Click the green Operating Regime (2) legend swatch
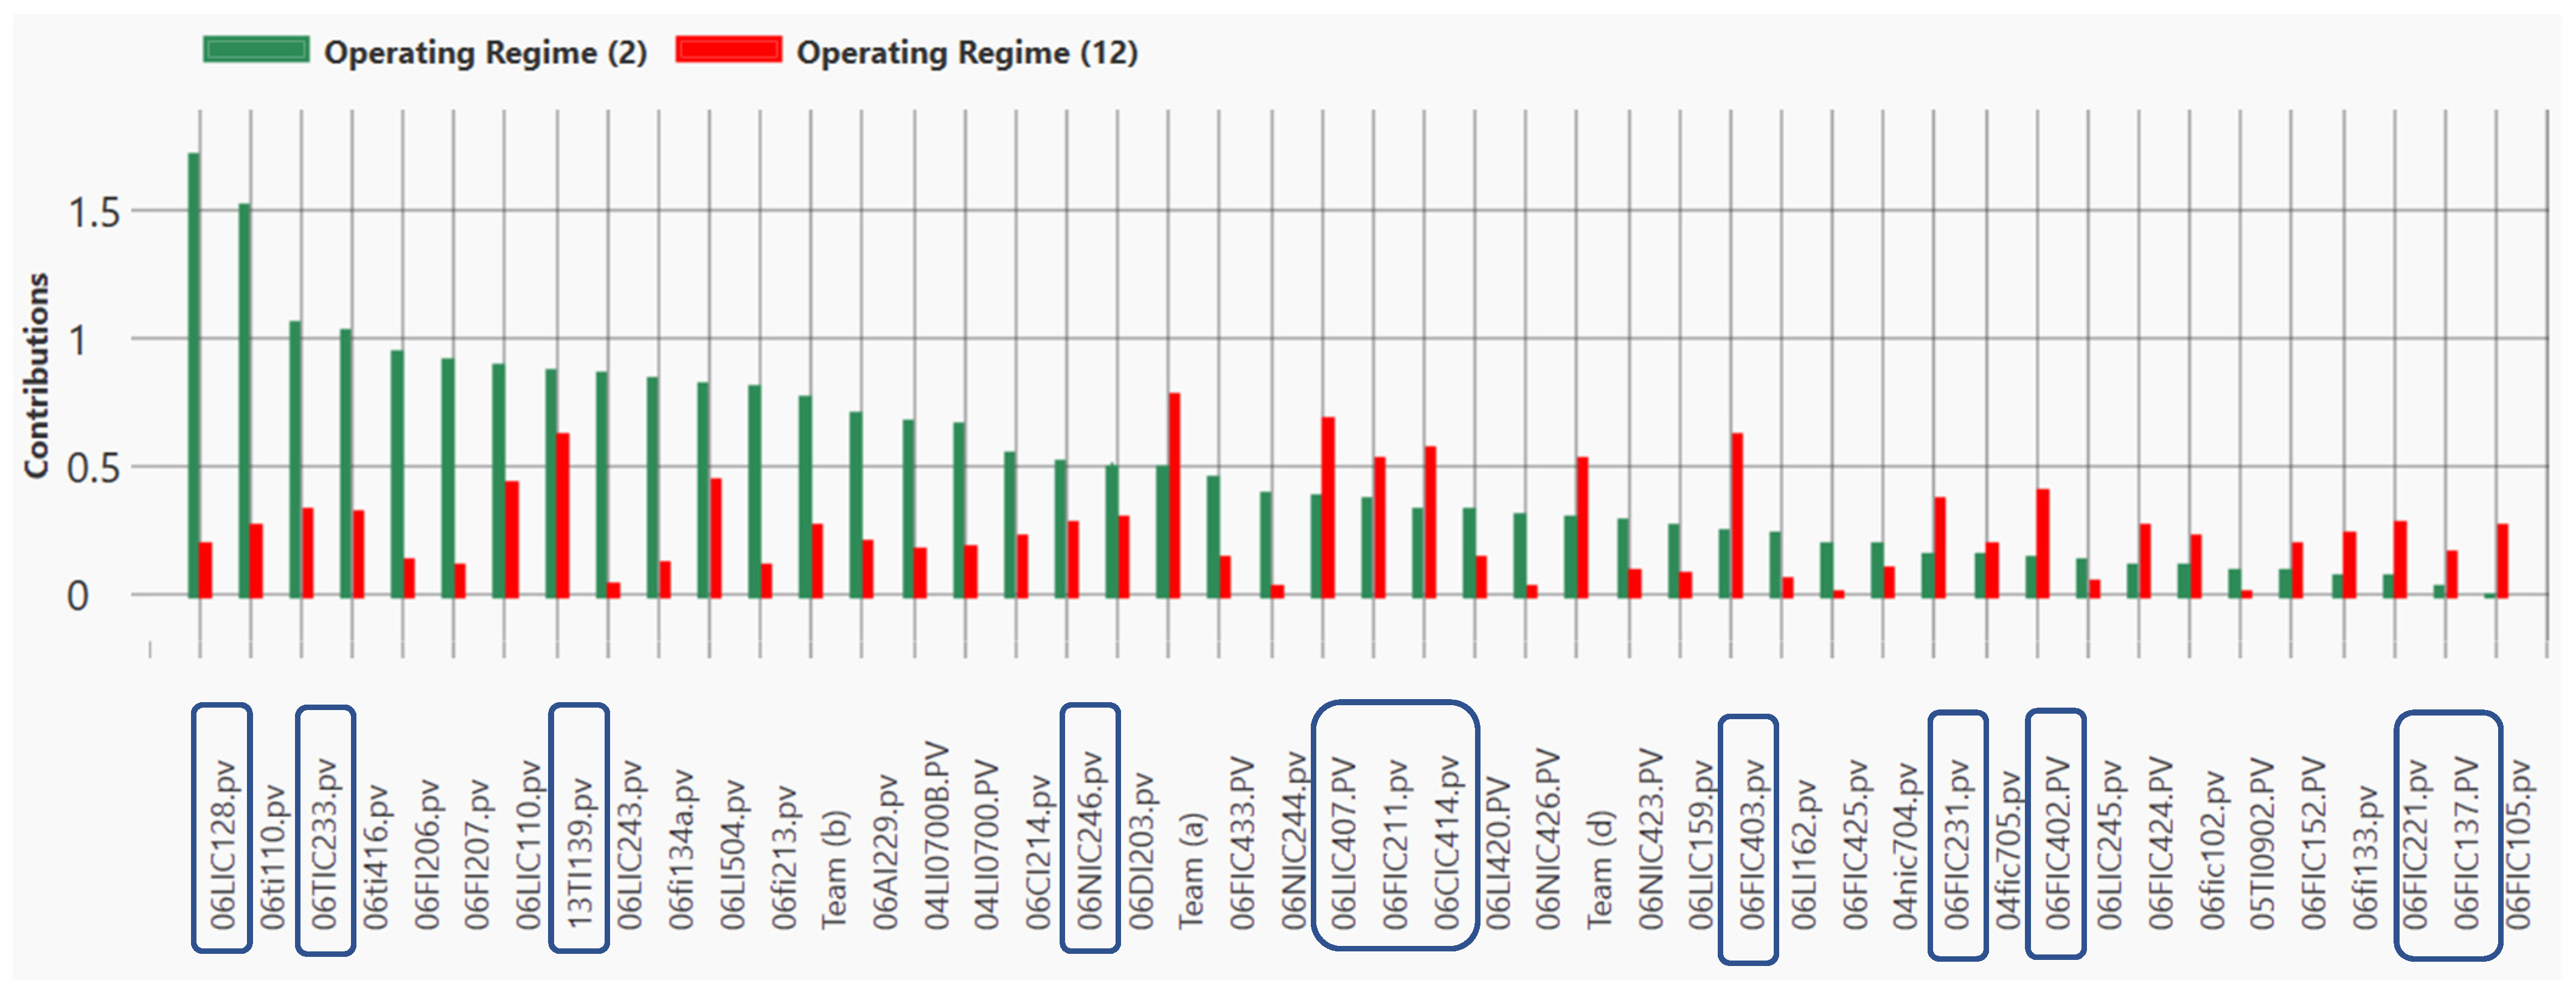 pyautogui.click(x=256, y=49)
